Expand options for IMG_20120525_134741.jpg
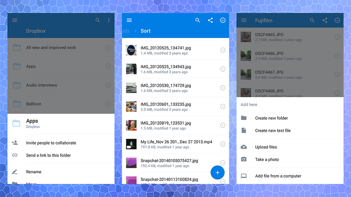 pos(223,50)
